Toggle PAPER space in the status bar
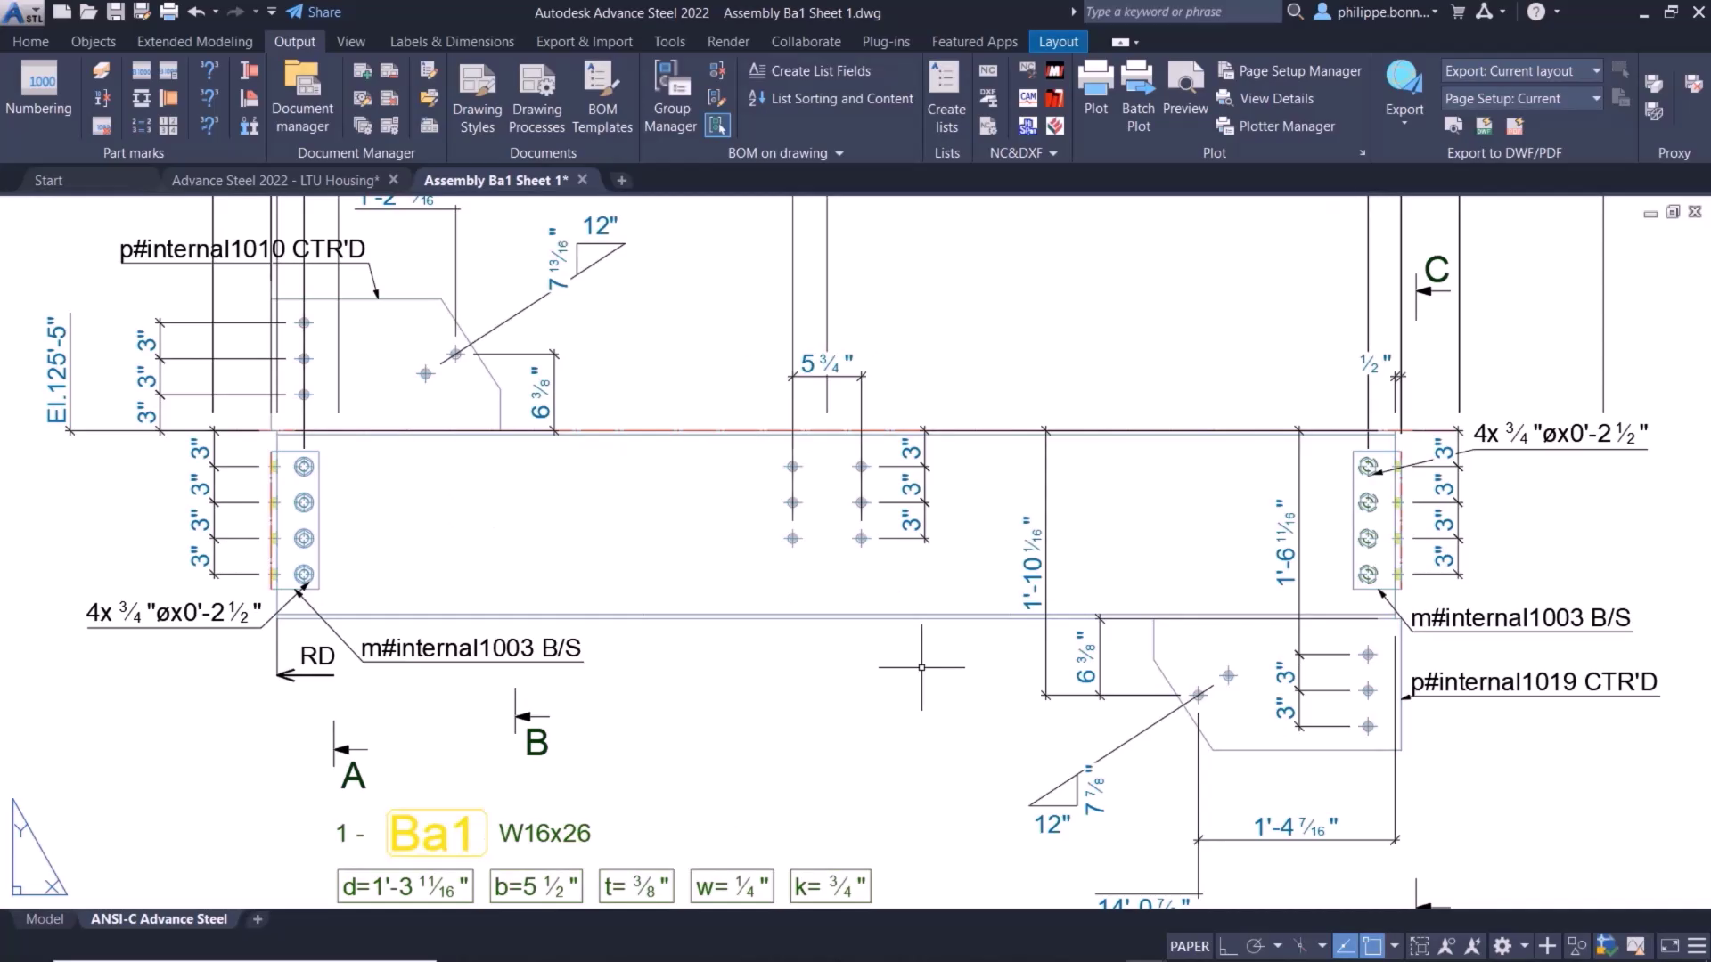The image size is (1711, 962). pos(1188,946)
